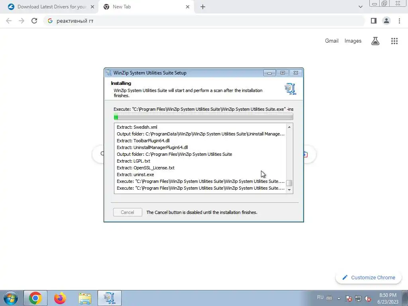Open Google Search Labs flask icon

coord(375,41)
